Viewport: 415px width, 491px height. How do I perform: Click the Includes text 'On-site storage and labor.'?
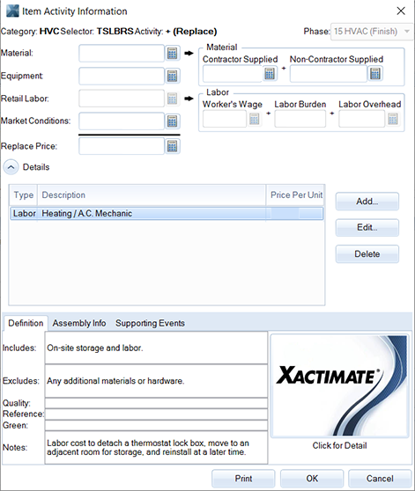click(x=95, y=348)
